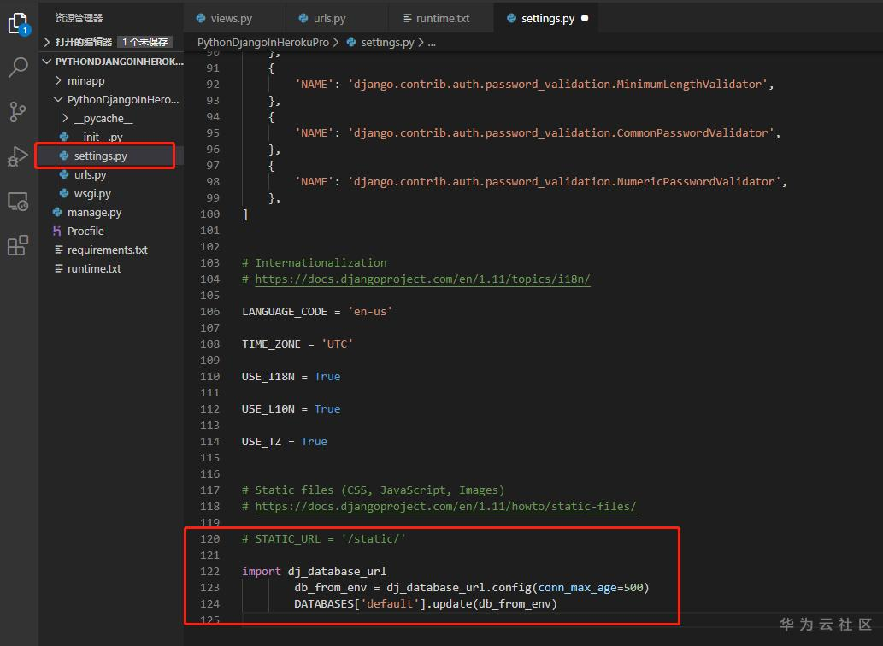The height and width of the screenshot is (646, 883).
Task: Collapse the PythonDjangoInHero... subfolder
Action: click(59, 99)
